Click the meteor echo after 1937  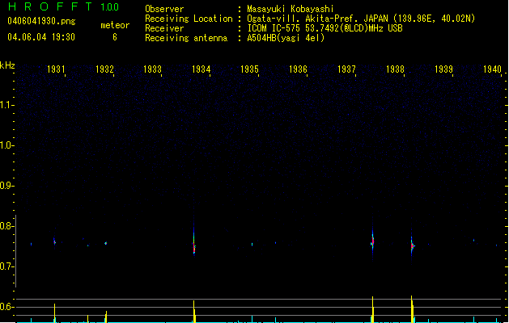[373, 241]
